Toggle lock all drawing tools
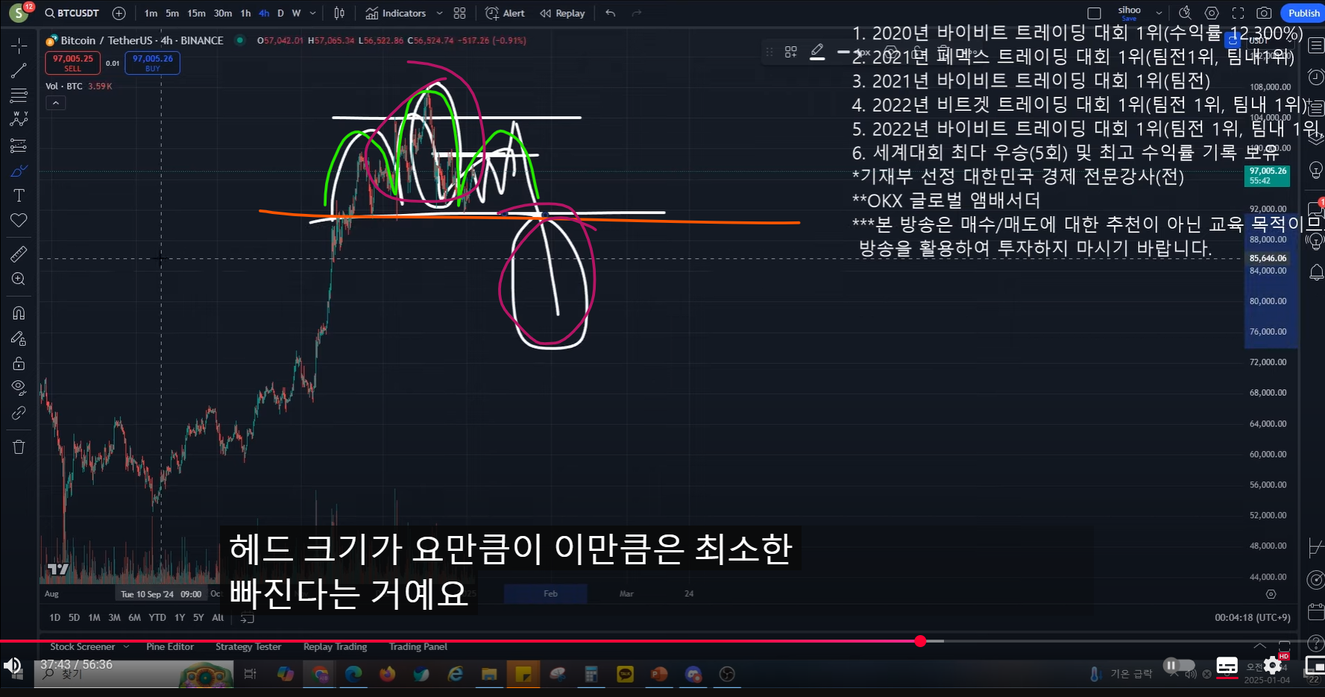The width and height of the screenshot is (1325, 697). 19,363
